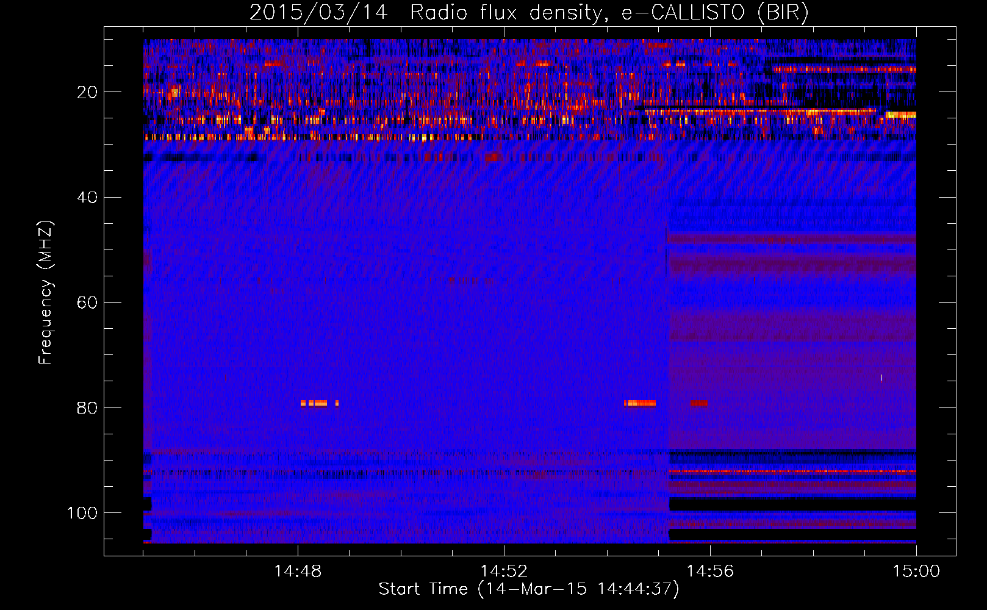The height and width of the screenshot is (610, 987).
Task: Select the y-axis label 'Frequency (MHZ)'
Action: tap(46, 292)
